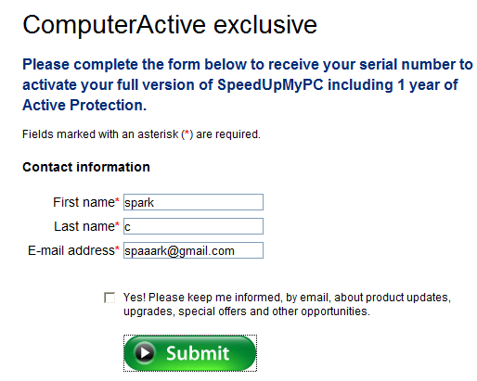This screenshot has width=477, height=381.
Task: Click the red asterisk beside First name
Action: pos(117,200)
